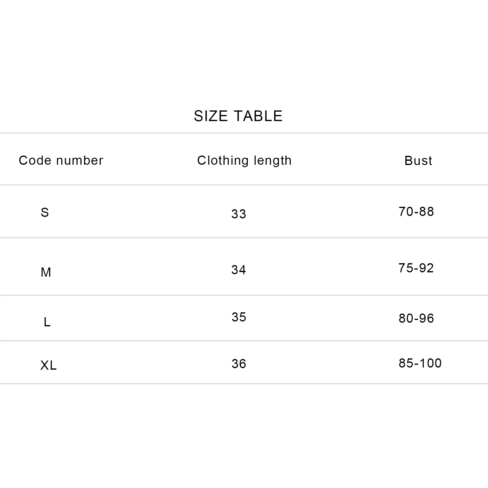Click the Bust column header
Viewport: 488px width, 488px height.
[418, 161]
